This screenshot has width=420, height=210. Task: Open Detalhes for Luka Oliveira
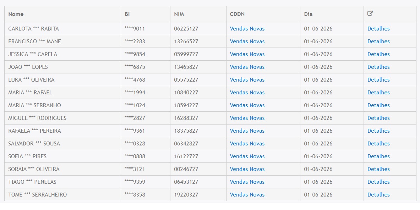coord(378,80)
